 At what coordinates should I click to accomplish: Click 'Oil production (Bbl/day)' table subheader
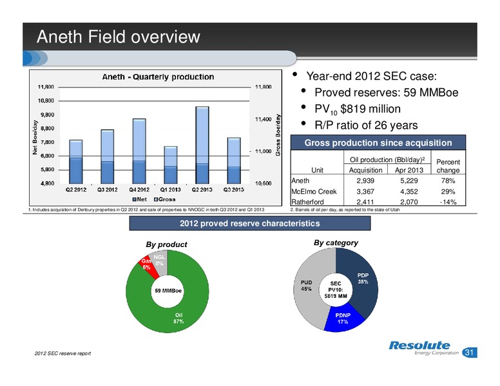[x=387, y=160]
